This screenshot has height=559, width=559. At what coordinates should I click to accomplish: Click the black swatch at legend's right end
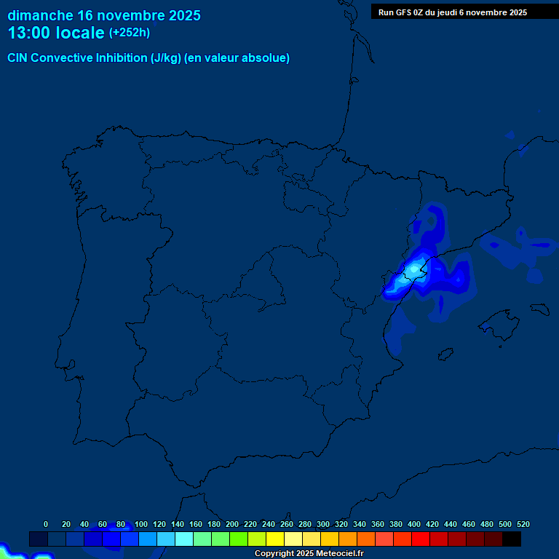pyautogui.click(x=512, y=539)
